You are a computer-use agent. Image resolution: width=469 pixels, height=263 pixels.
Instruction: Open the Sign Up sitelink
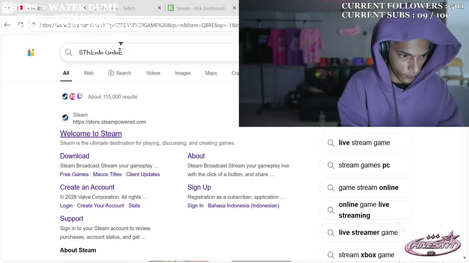[x=199, y=187]
